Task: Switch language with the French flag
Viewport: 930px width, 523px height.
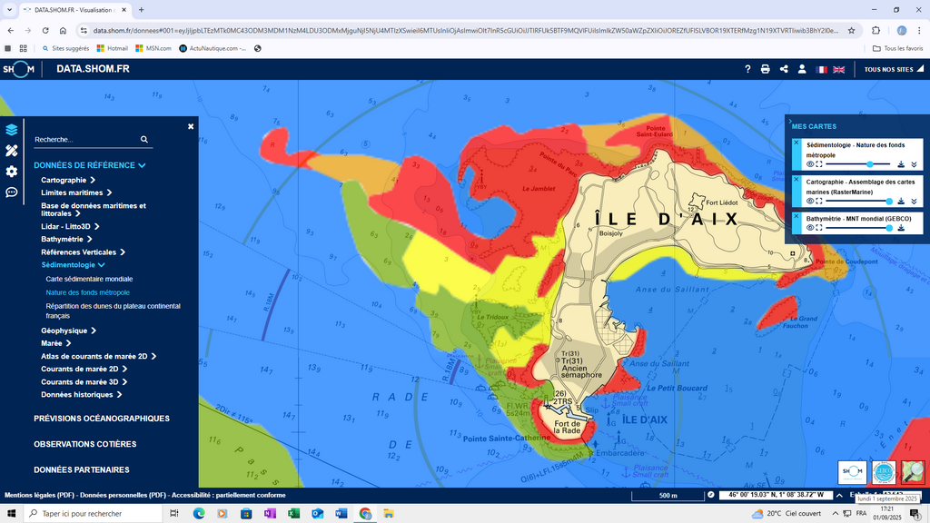Action: (821, 69)
